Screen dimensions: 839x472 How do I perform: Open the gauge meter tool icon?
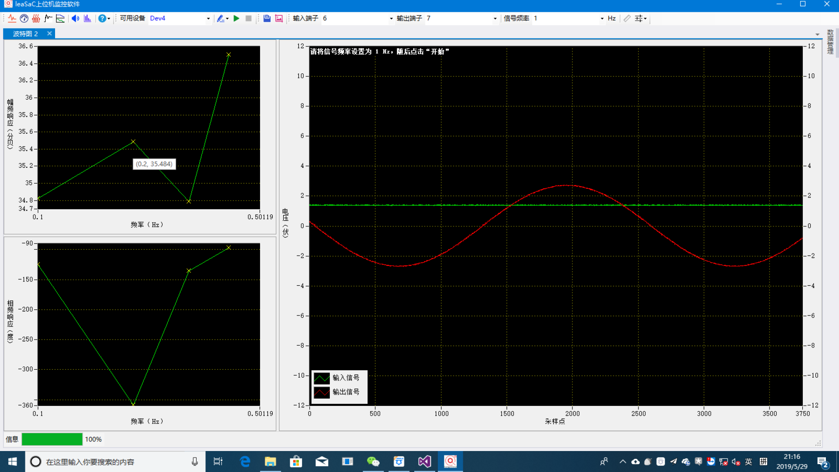point(24,18)
